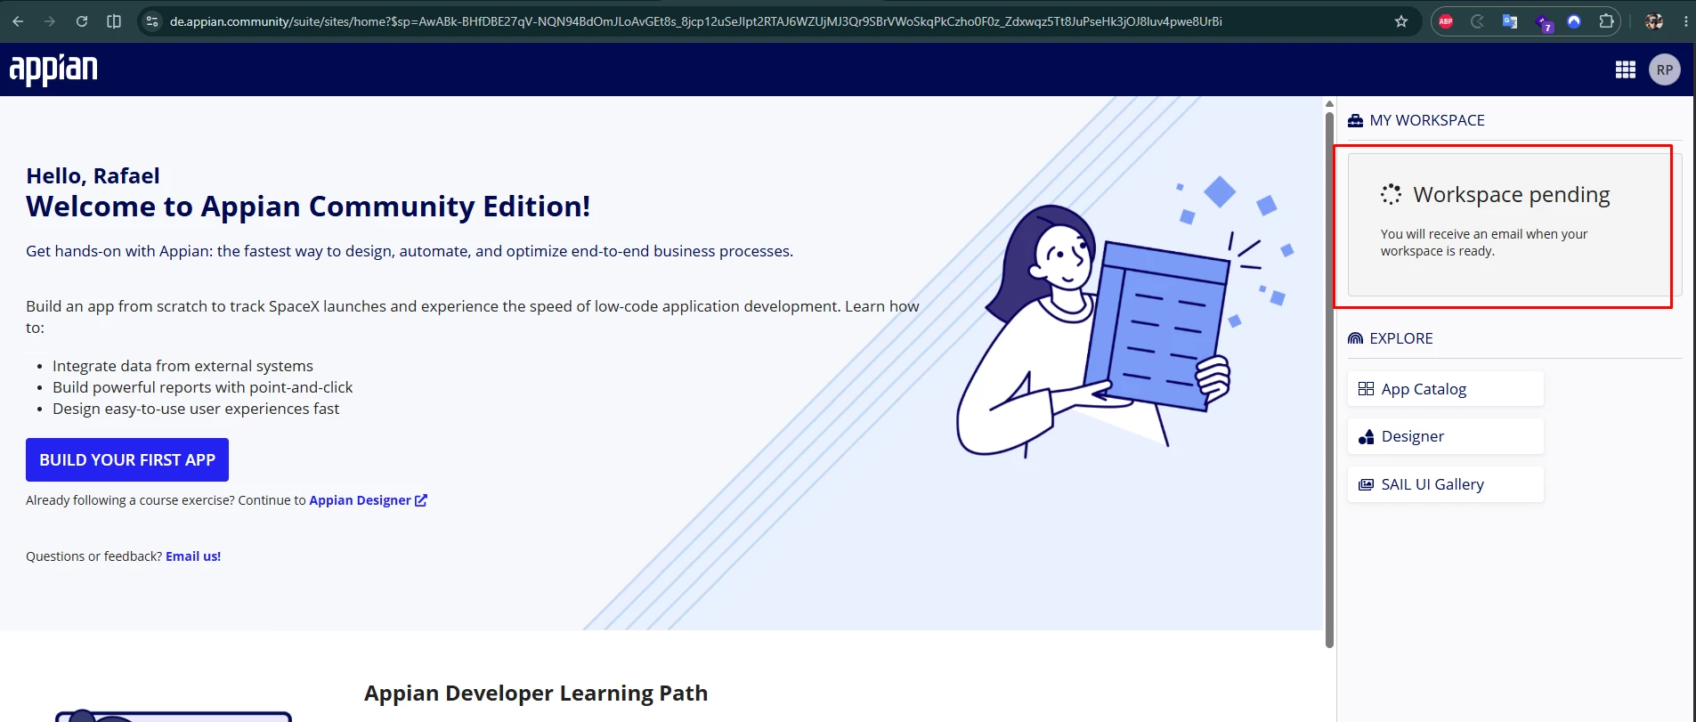Click "Integrate data from external systems" bullet
1696x722 pixels.
(183, 366)
